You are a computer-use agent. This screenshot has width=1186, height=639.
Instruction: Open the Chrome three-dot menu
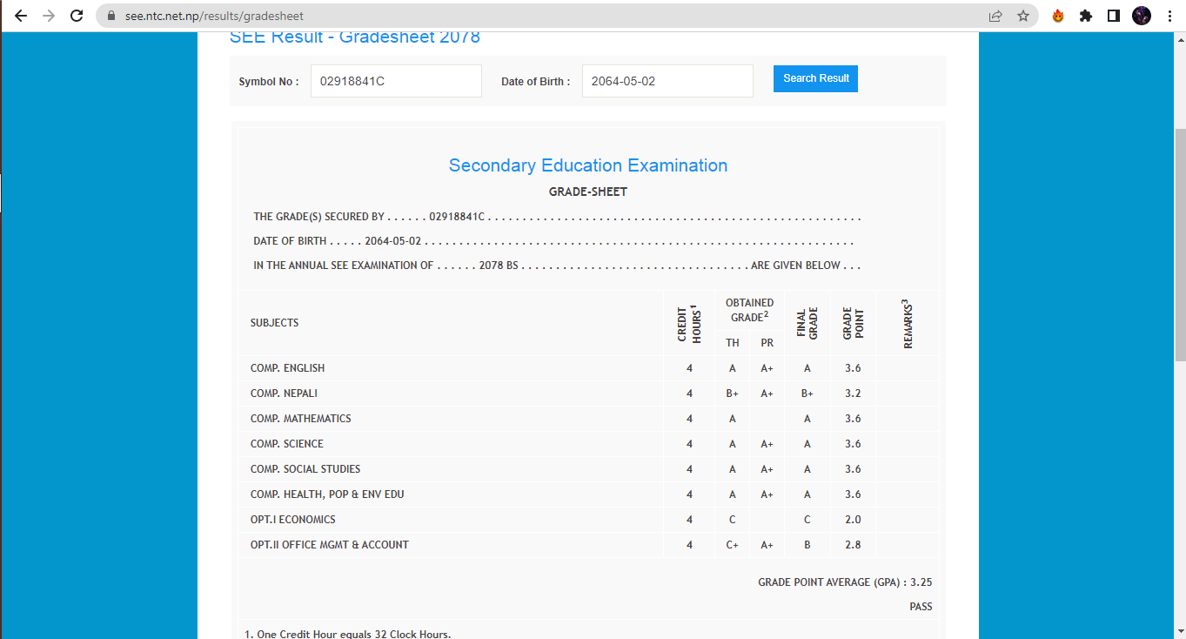pos(1169,16)
